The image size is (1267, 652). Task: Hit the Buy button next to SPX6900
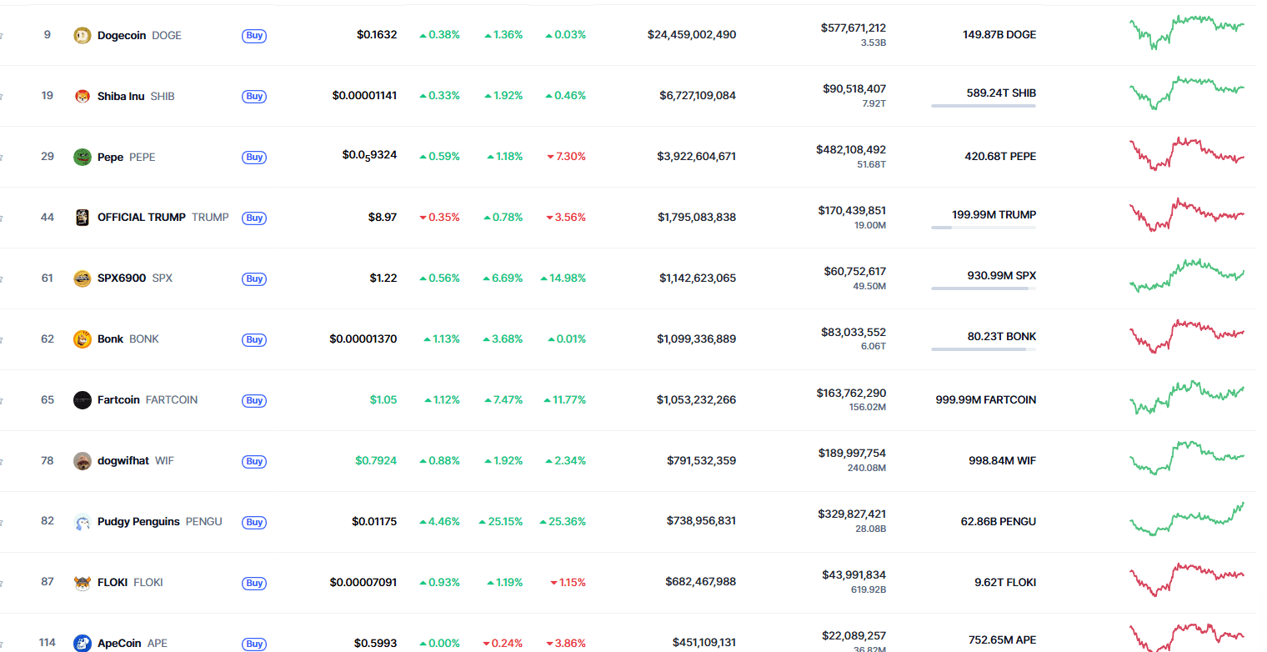[254, 278]
